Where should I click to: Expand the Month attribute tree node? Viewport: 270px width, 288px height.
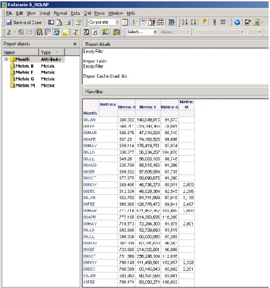tap(6, 59)
